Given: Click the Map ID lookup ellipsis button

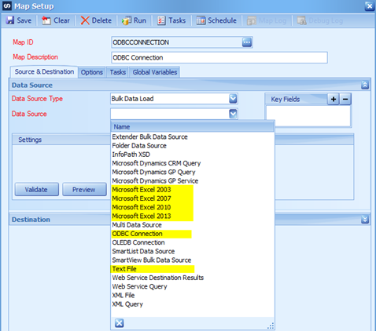Looking at the screenshot, I should click(247, 42).
